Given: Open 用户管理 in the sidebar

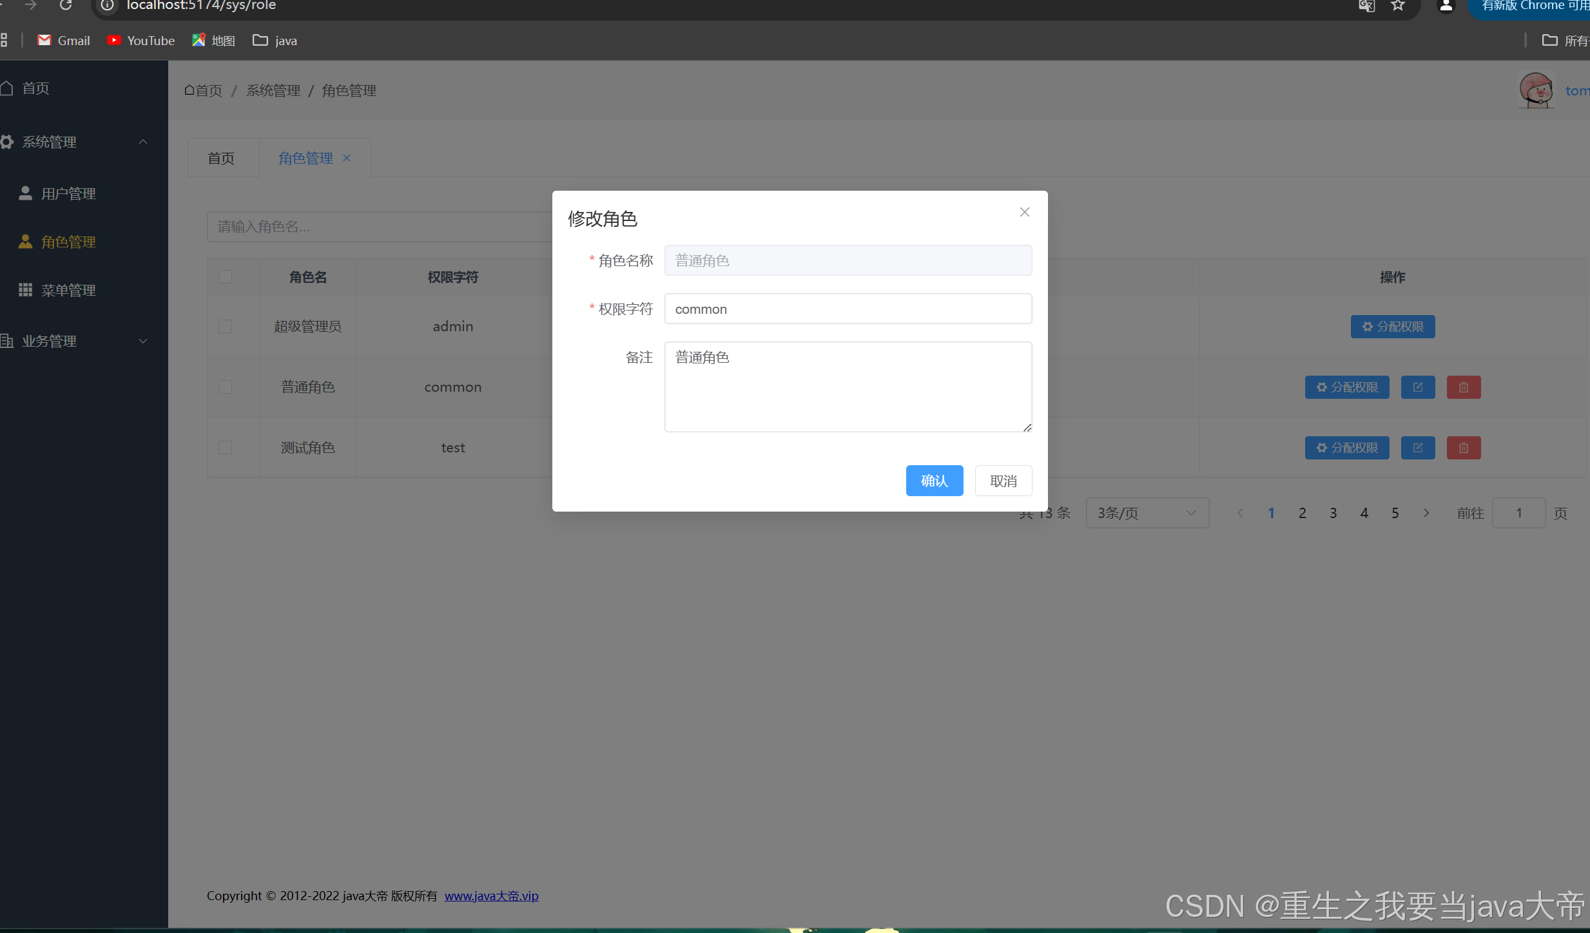Looking at the screenshot, I should (68, 193).
